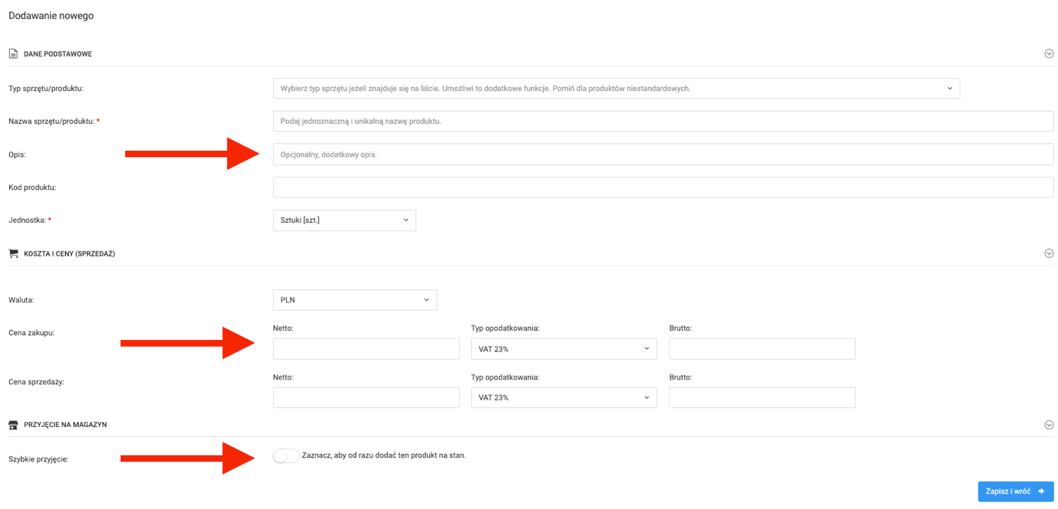Open the Waluta dropdown showing PLN

point(354,300)
